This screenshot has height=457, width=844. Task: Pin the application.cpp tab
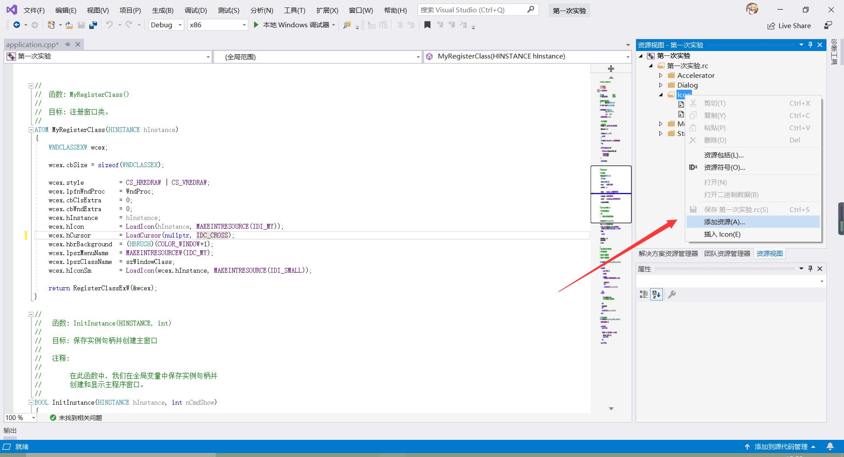pyautogui.click(x=67, y=44)
